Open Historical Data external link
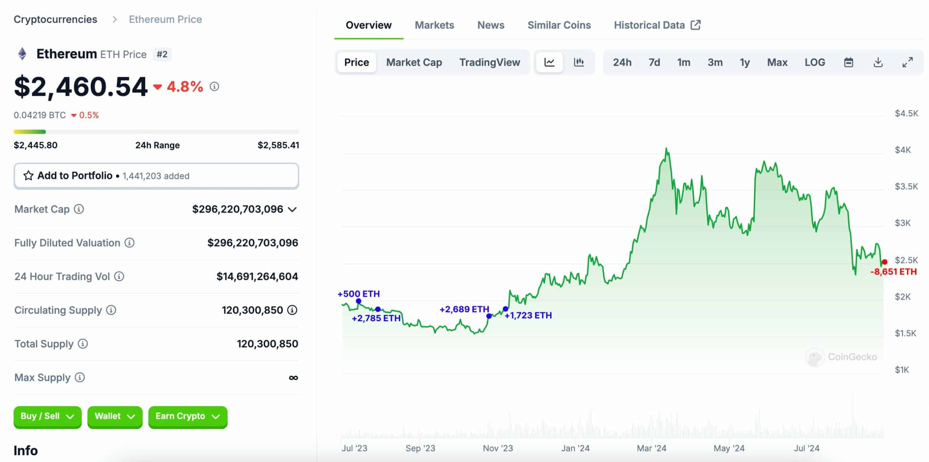The height and width of the screenshot is (462, 929). (x=657, y=25)
